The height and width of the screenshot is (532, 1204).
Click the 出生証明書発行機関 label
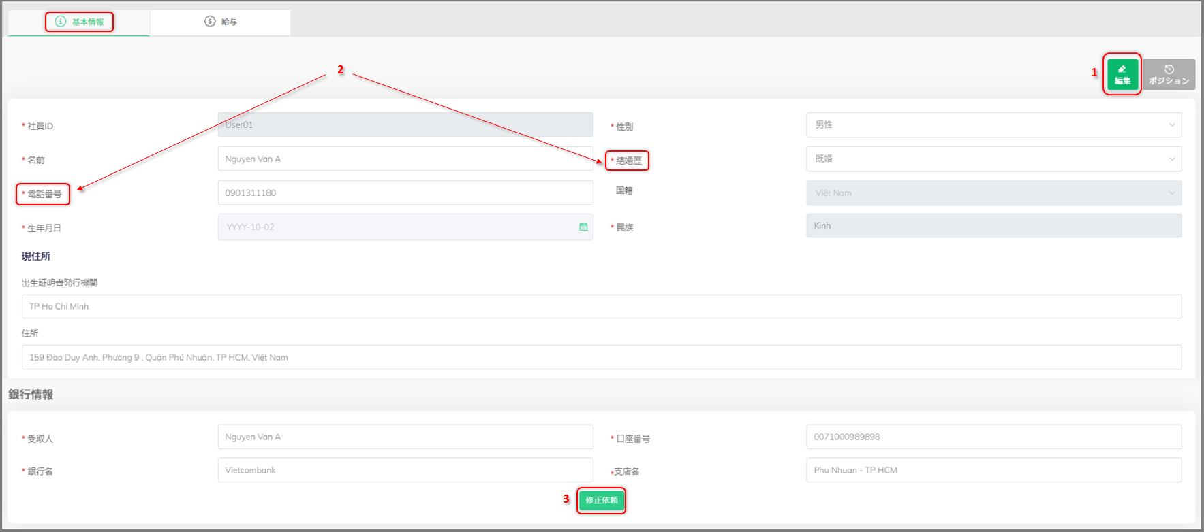pos(60,283)
